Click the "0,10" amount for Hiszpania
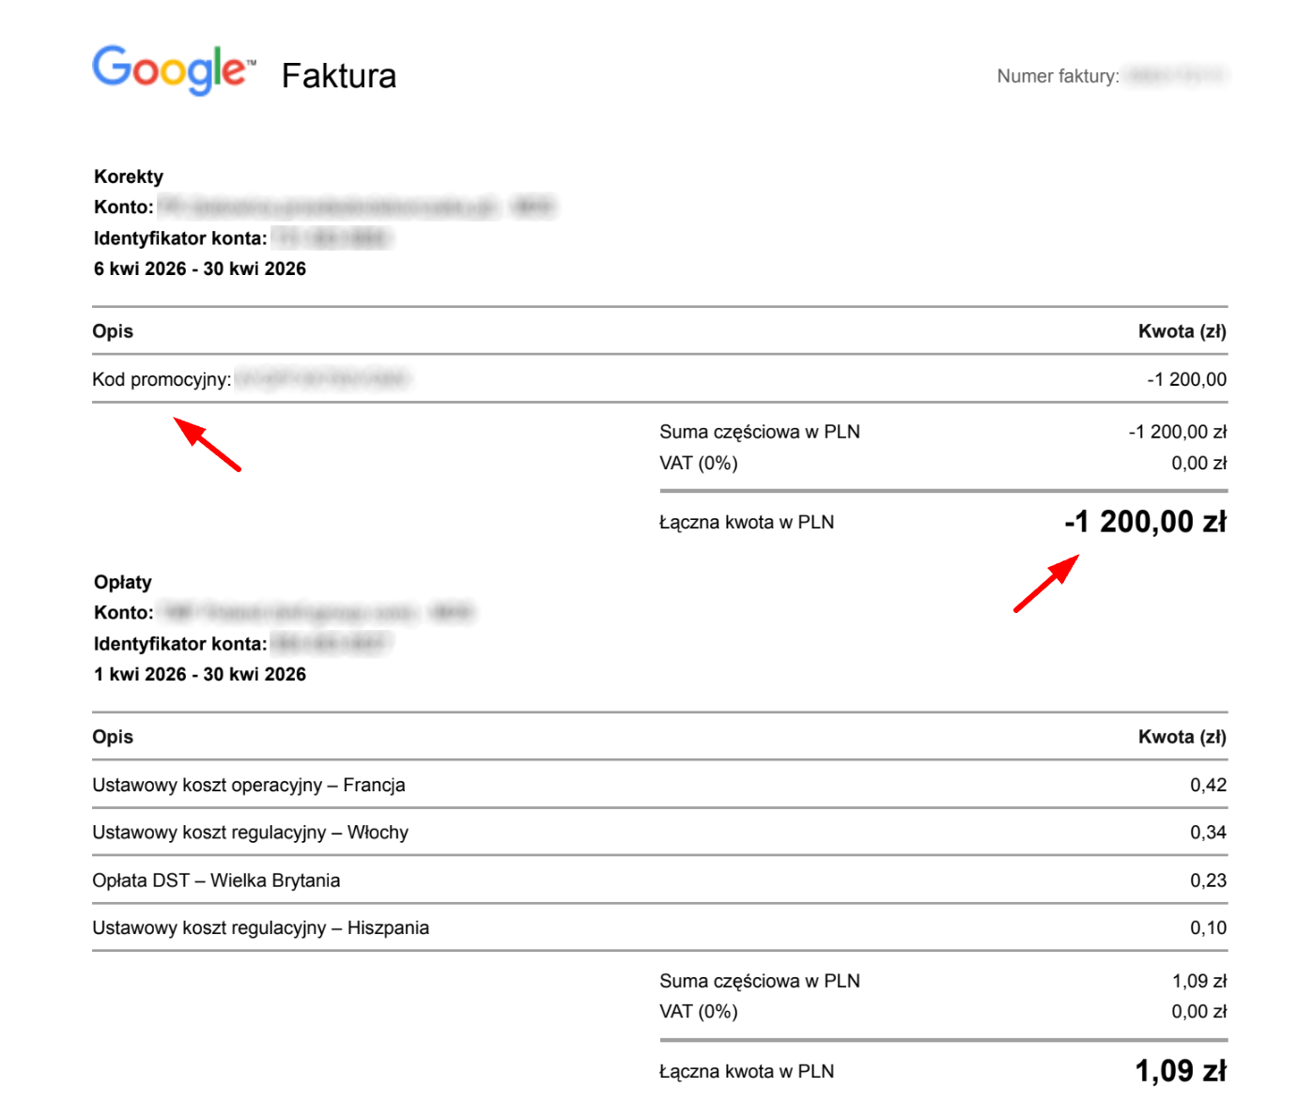The height and width of the screenshot is (1102, 1313). (1209, 927)
